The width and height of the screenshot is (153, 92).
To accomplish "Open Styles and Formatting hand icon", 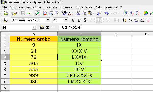I will click(6, 20).
